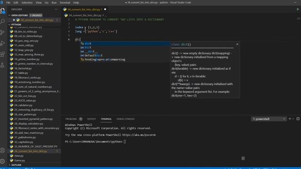Screen dimensions: 301x169
Task: Open the Terminal menu
Action: pyautogui.click(x=65, y=3)
